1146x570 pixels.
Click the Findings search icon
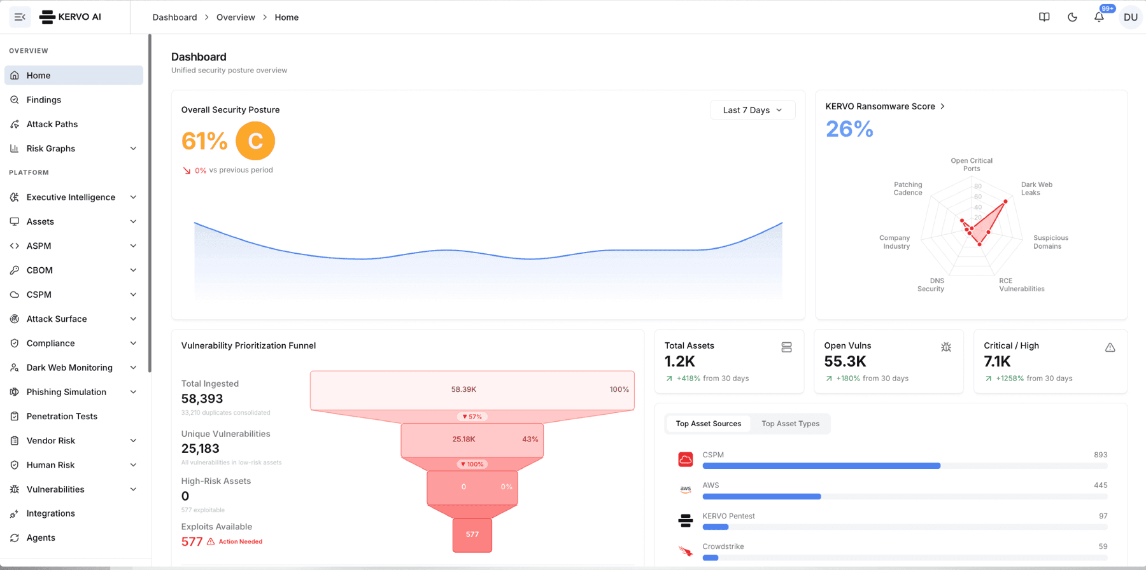point(15,100)
